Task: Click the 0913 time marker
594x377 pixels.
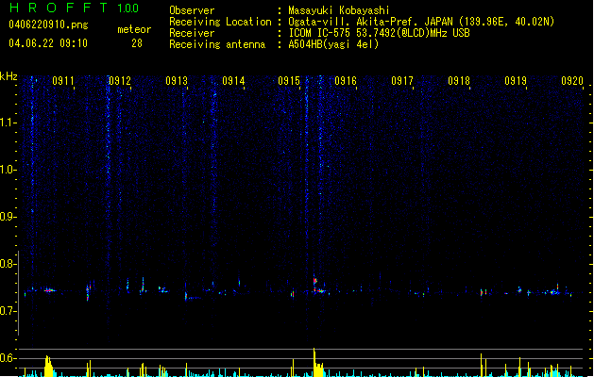Action: pos(177,81)
